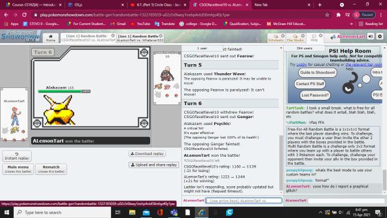Viewport: 387px width, 218px height.
Task: Focus the Help room chat message box
Action: [x=346, y=201]
